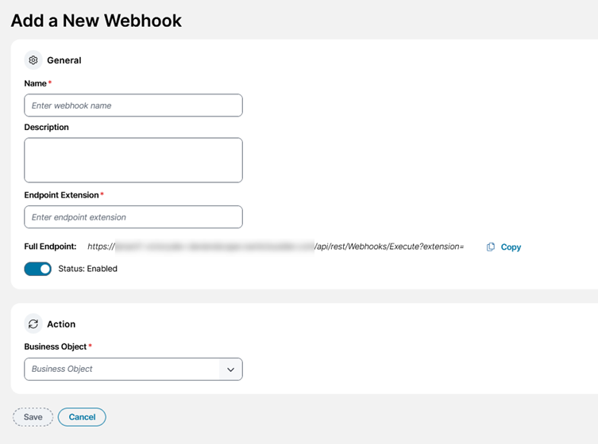Click the "Status: Enabled" label text
Image resolution: width=598 pixels, height=444 pixels.
pos(87,269)
